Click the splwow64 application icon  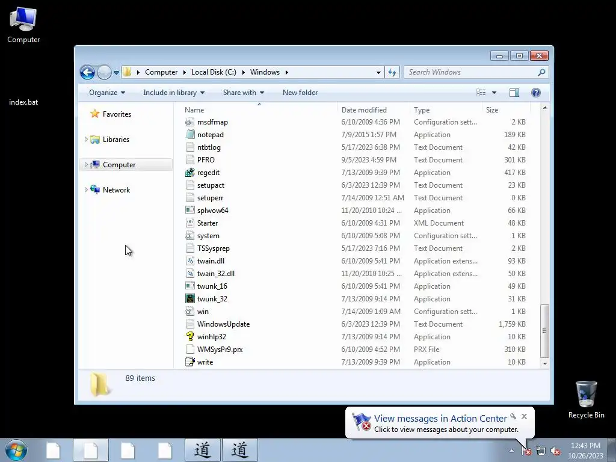pos(189,211)
